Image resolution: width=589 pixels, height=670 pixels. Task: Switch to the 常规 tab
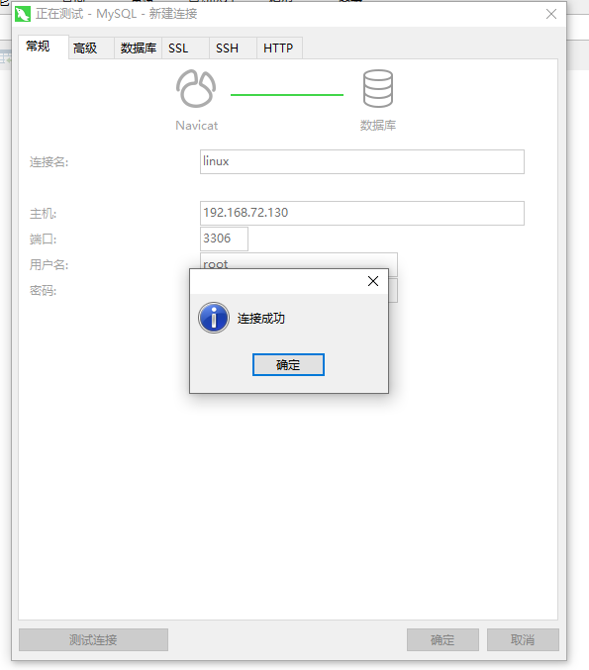(x=43, y=47)
